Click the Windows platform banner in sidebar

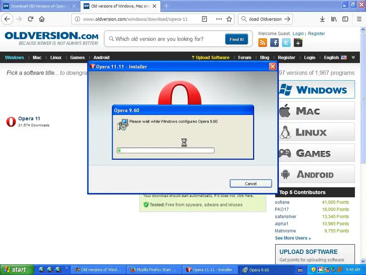[x=317, y=90]
